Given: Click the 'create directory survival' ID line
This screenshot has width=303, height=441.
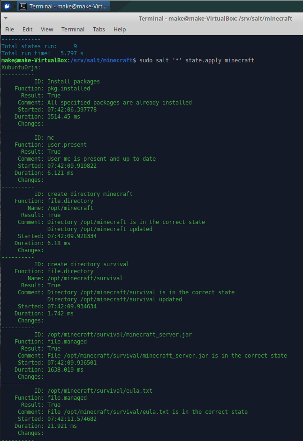Looking at the screenshot, I should pos(88,264).
